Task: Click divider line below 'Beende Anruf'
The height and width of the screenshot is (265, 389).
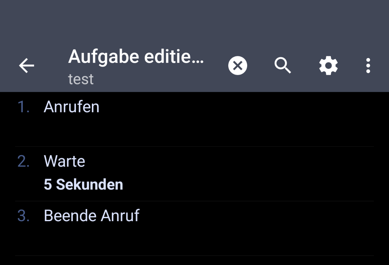Action: [194, 256]
